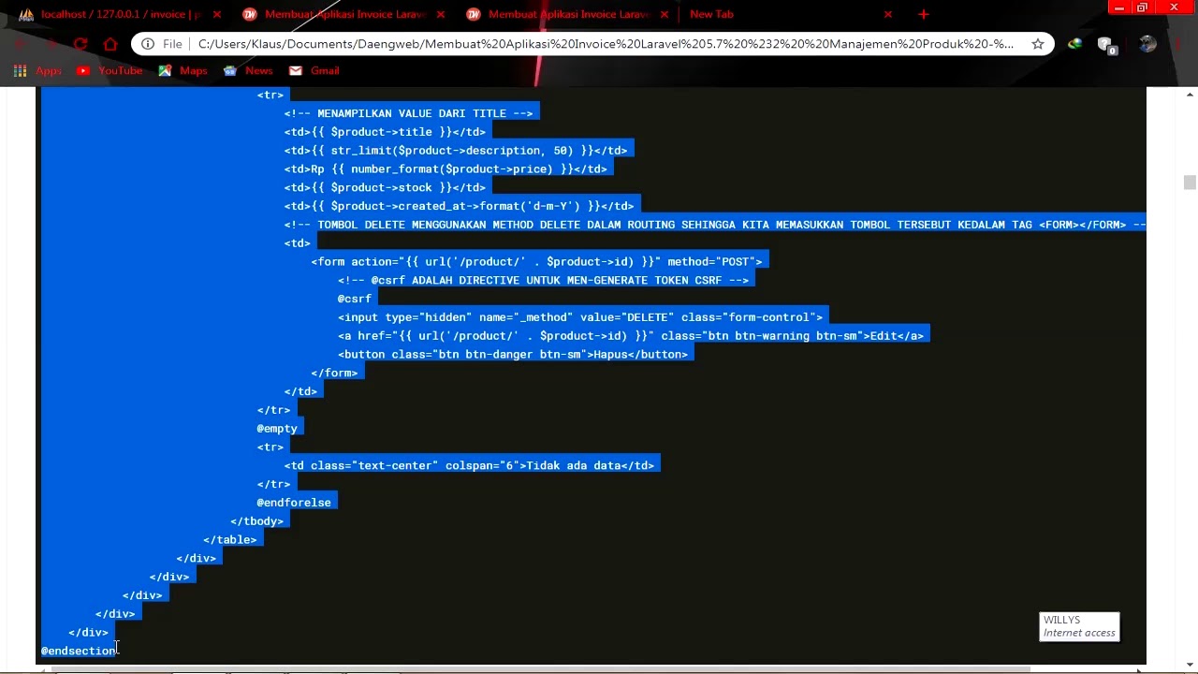Click the Edit anchor tag code line
Image resolution: width=1198 pixels, height=674 pixels.
[x=631, y=335]
